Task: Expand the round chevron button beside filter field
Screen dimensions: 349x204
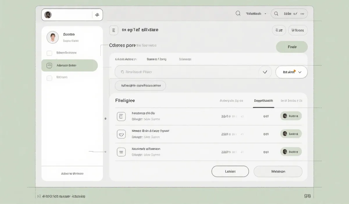Action: [265, 72]
